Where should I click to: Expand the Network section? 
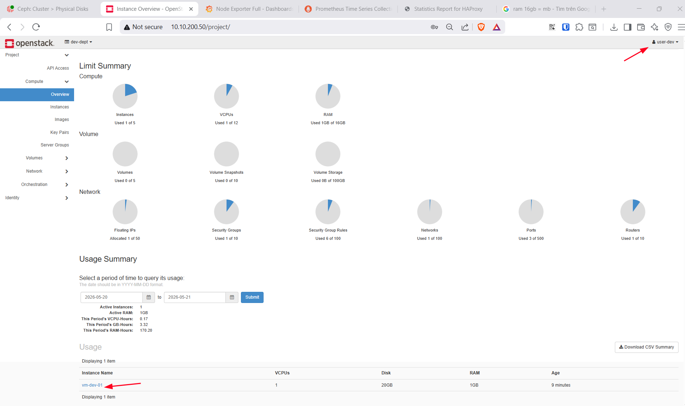(37, 171)
